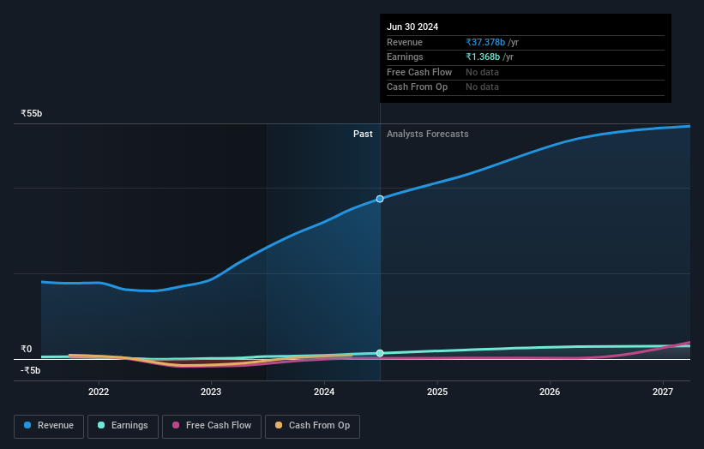Toggle the Earnings legend series
The image size is (704, 449).
tap(123, 426)
